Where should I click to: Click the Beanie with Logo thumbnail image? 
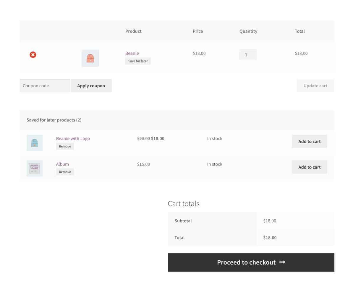pos(35,143)
